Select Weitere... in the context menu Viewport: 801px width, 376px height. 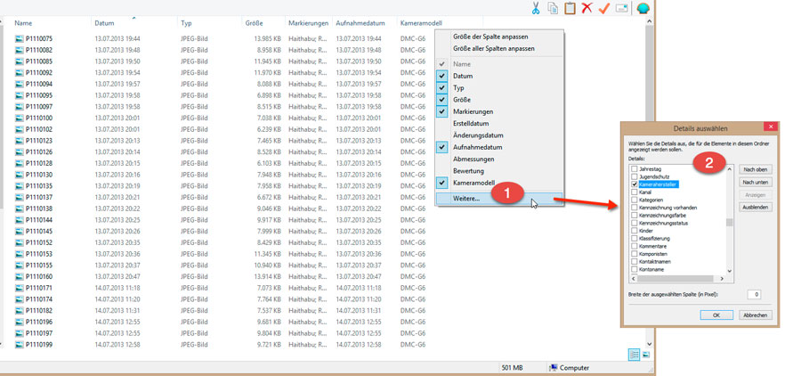pyautogui.click(x=466, y=198)
